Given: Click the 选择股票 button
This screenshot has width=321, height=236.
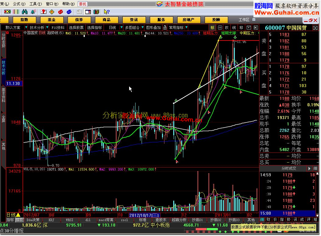Looking at the screenshot, I should [x=76, y=27].
